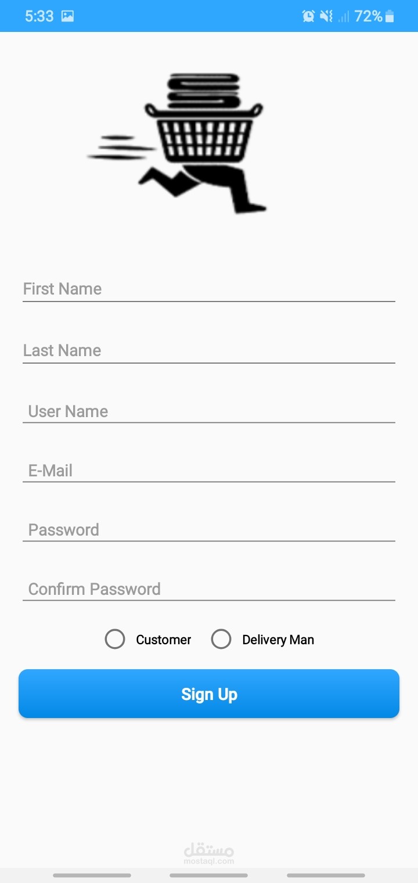Focus the Password field
This screenshot has width=418, height=883.
(209, 529)
